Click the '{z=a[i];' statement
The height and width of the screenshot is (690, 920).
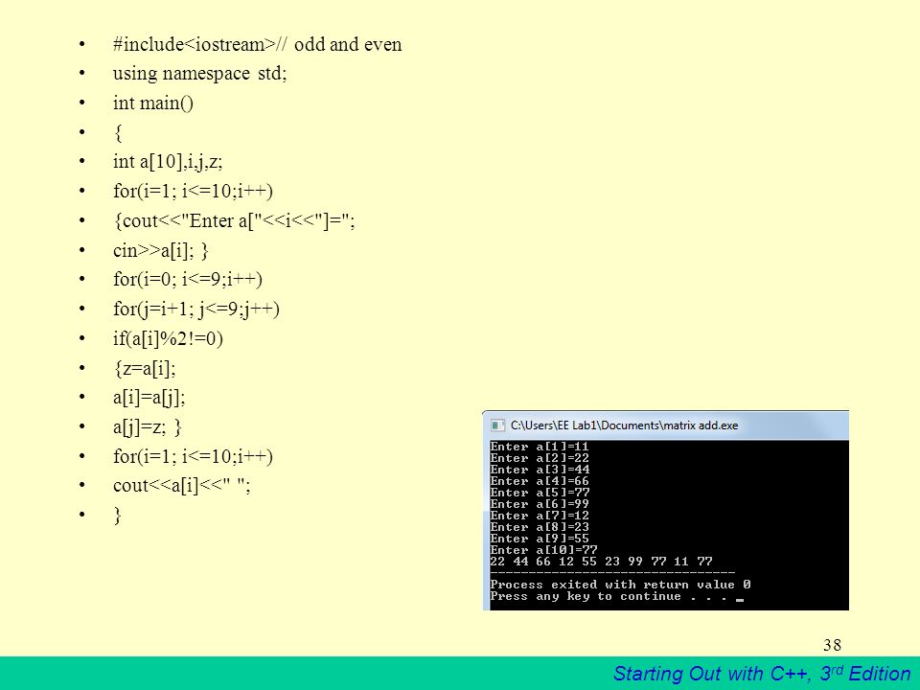tap(145, 368)
